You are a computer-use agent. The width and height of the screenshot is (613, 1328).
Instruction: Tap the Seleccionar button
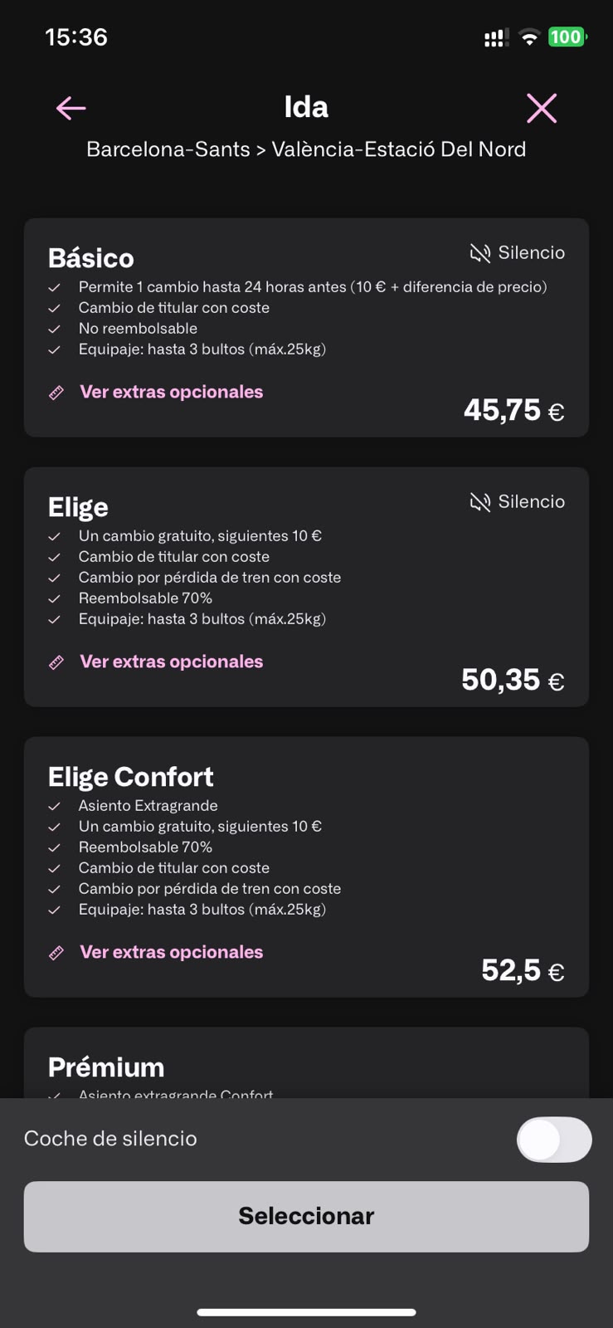point(306,1217)
